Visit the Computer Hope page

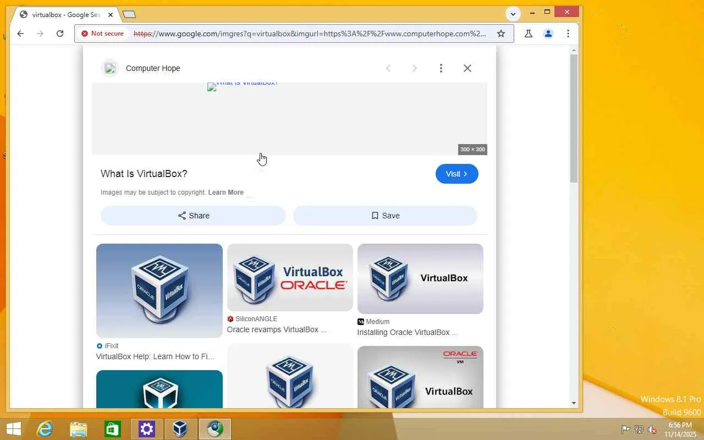tap(457, 174)
